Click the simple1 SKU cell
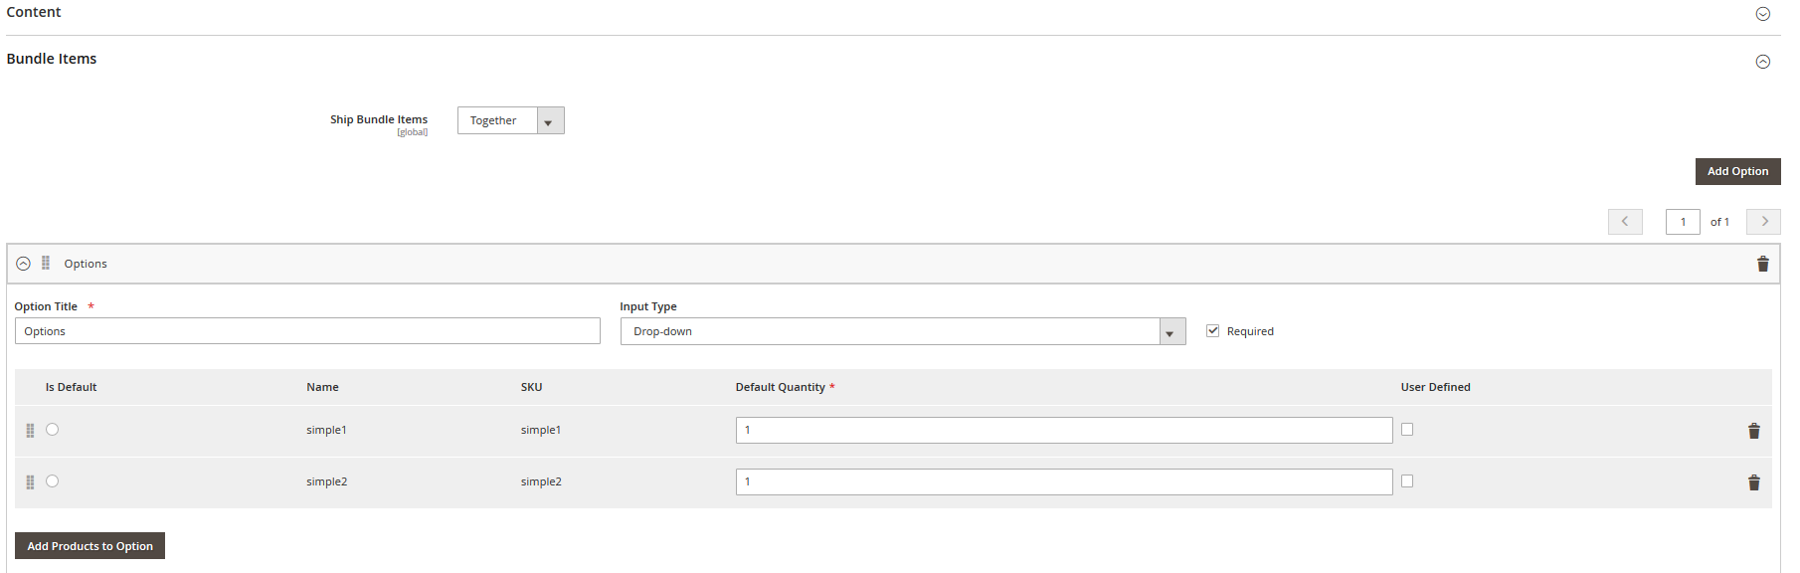Screen dimensions: 1800x573 (541, 430)
